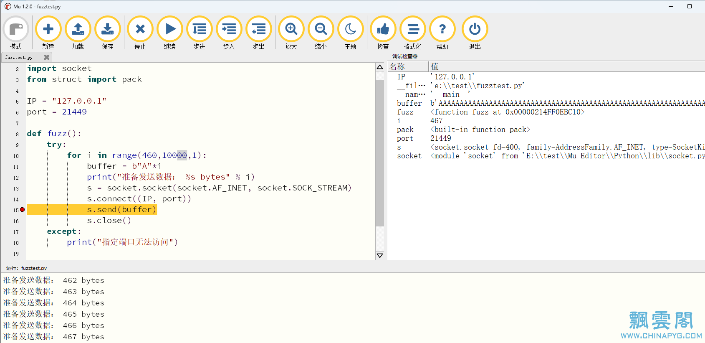This screenshot has height=343, width=705.
Task: Step out using 步出 button
Action: [259, 33]
